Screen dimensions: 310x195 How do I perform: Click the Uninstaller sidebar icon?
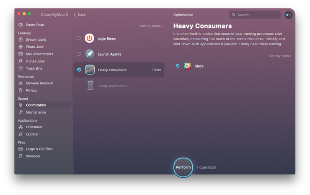point(21,127)
